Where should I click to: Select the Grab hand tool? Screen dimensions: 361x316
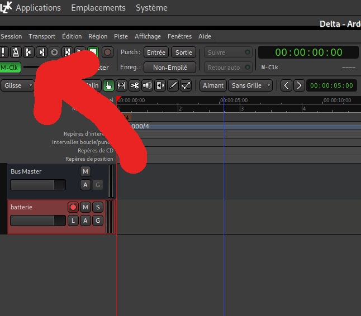point(108,85)
